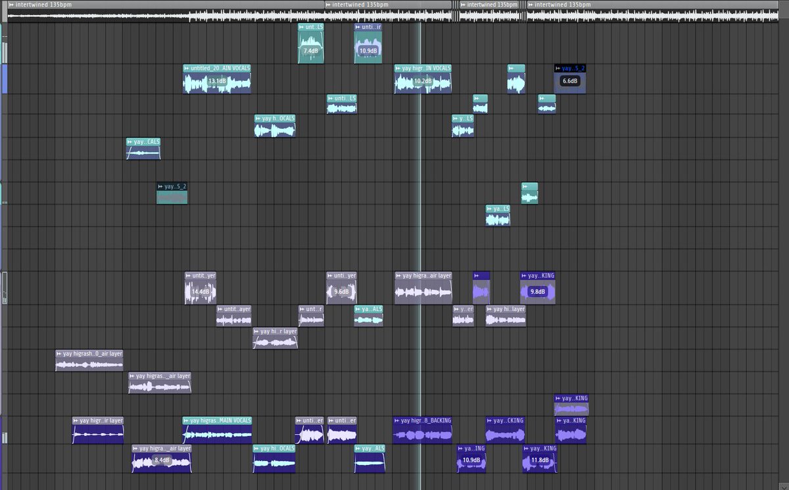Select the y..LS clip waveform

coord(463,130)
